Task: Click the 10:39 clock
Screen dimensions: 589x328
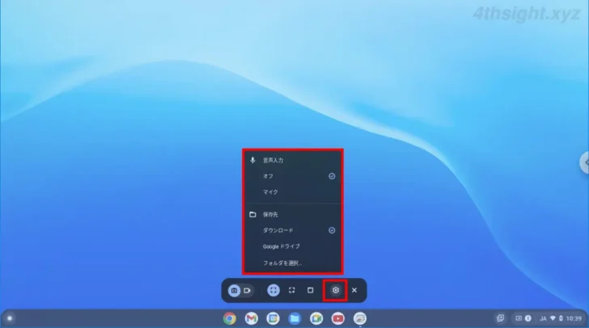Action: point(574,318)
